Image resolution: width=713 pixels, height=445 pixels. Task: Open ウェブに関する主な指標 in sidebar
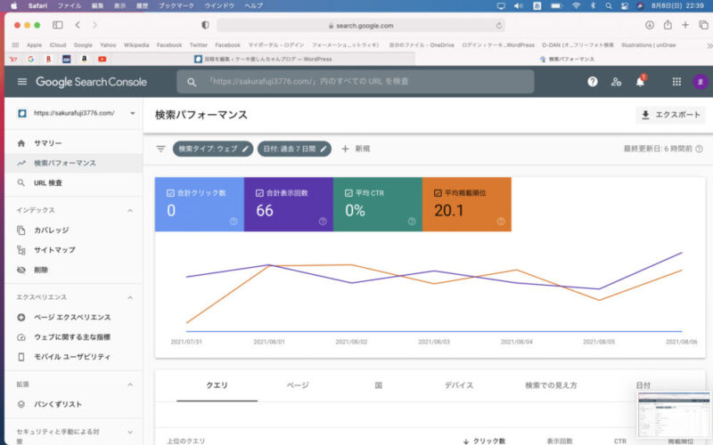tap(74, 337)
